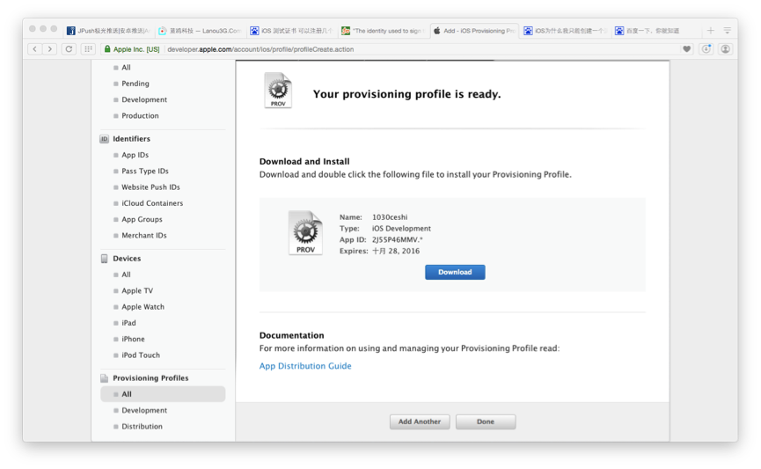Screen dimensions: 761x469
Task: Open a new tab with the plus icon
Action: pyautogui.click(x=711, y=31)
